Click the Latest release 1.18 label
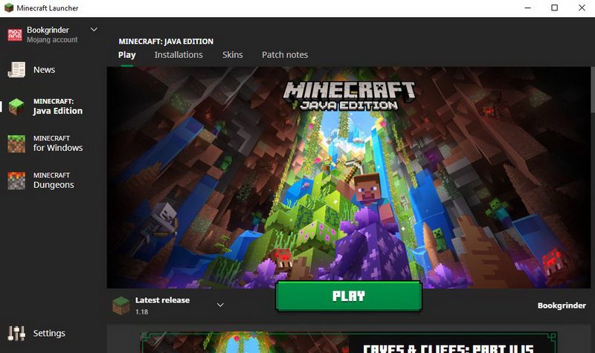This screenshot has height=353, width=595. 162,305
